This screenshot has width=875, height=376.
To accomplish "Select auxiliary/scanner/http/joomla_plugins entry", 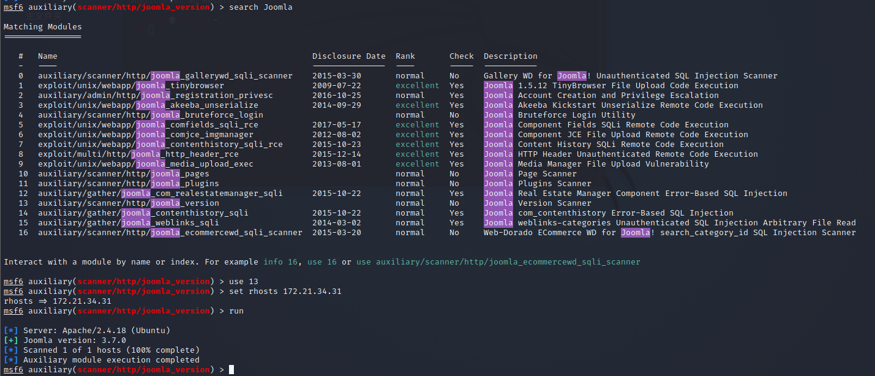I will click(x=129, y=184).
